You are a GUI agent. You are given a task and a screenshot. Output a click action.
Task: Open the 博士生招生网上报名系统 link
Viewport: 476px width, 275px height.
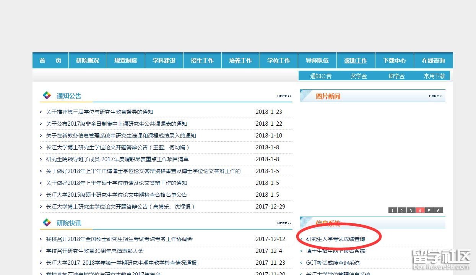pos(335,251)
